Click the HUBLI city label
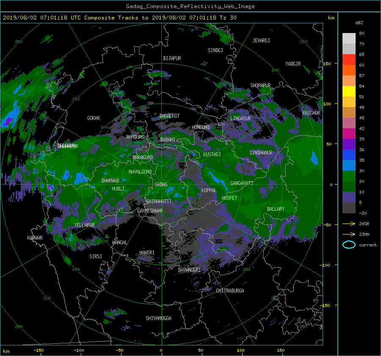381x356 pixels. tap(118, 188)
